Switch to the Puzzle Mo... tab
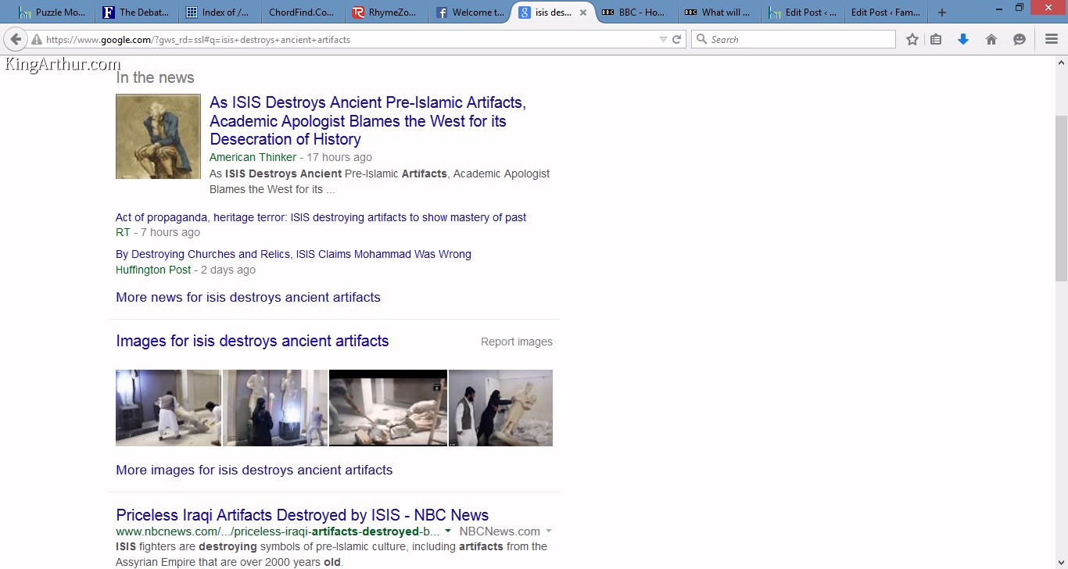 (x=52, y=13)
